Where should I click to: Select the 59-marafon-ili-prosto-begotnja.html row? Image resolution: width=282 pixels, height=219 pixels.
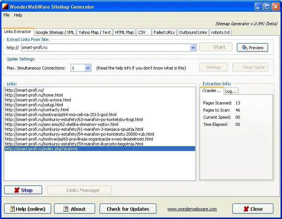(x=100, y=144)
